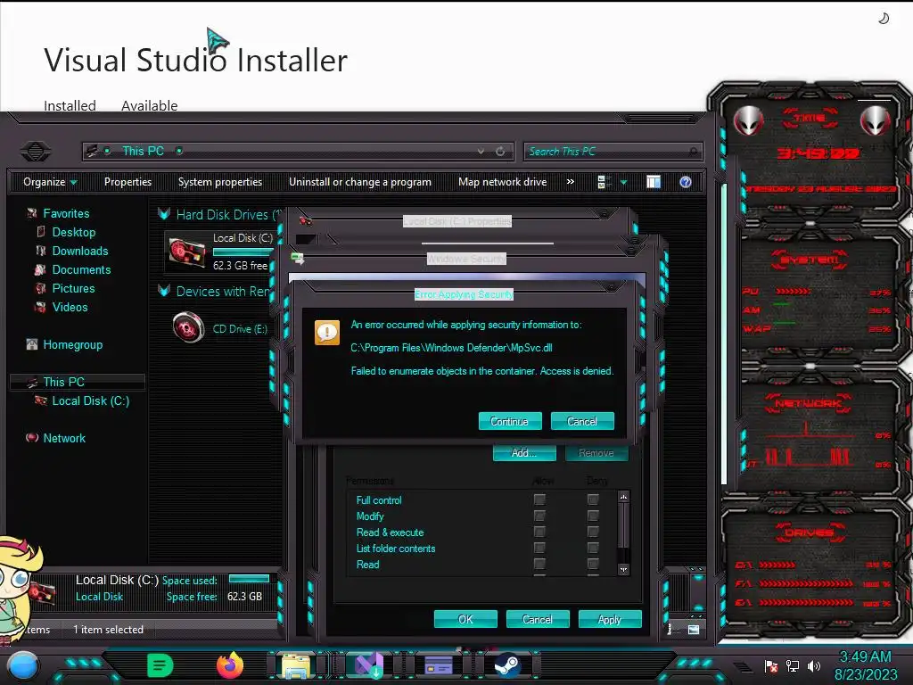This screenshot has height=685, width=913.
Task: Open the address bar history dropdown
Action: pos(481,152)
